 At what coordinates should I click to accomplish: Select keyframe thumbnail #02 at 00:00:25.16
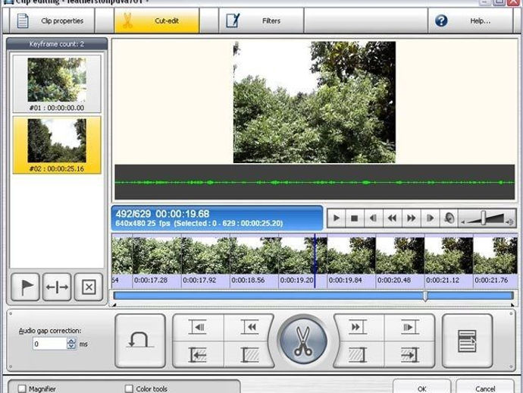coord(57,145)
